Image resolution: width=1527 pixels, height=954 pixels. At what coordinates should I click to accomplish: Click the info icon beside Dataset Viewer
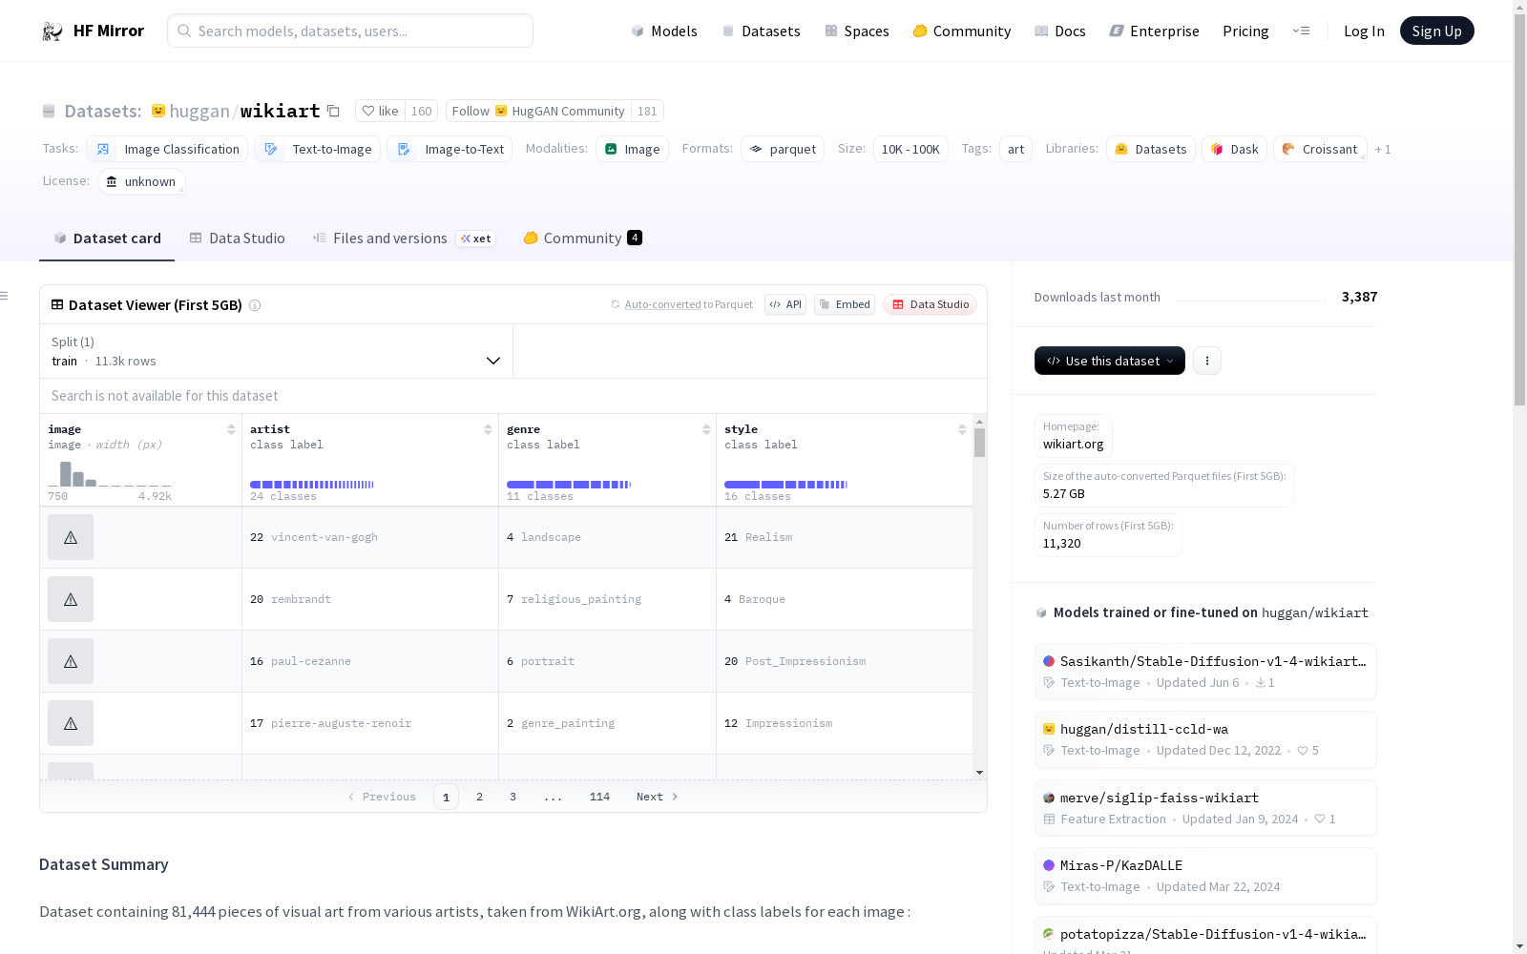tap(255, 305)
